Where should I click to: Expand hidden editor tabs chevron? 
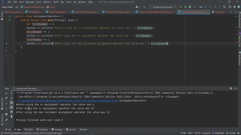tap(231, 12)
